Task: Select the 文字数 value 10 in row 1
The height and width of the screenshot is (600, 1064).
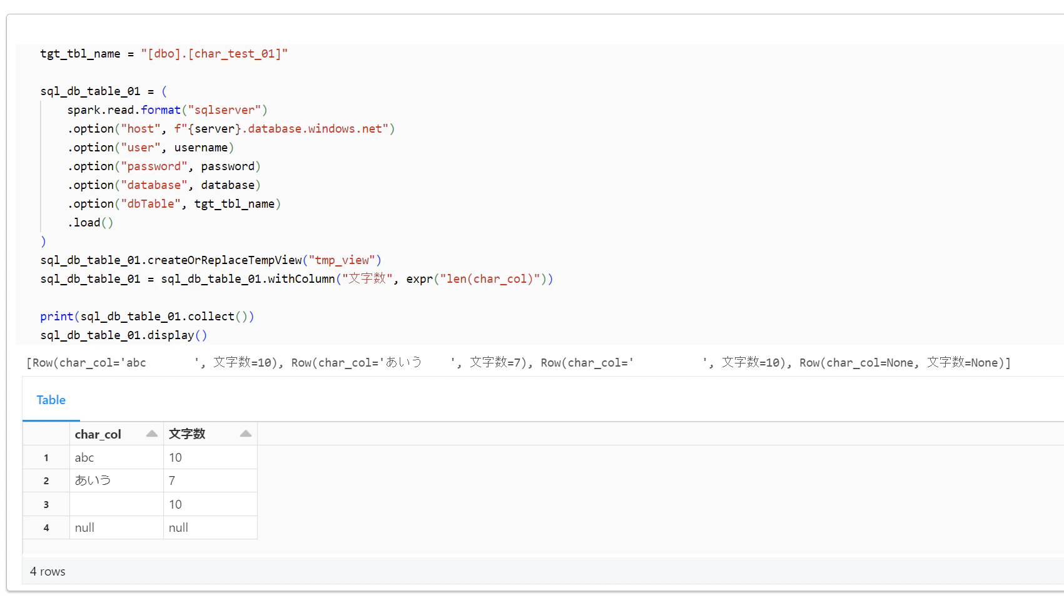Action: coord(210,457)
